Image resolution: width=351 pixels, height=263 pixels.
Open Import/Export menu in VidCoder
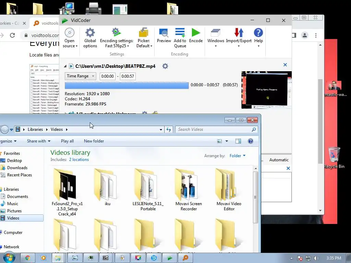click(x=239, y=38)
